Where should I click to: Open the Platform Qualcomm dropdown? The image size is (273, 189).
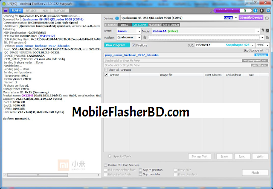coord(139,38)
